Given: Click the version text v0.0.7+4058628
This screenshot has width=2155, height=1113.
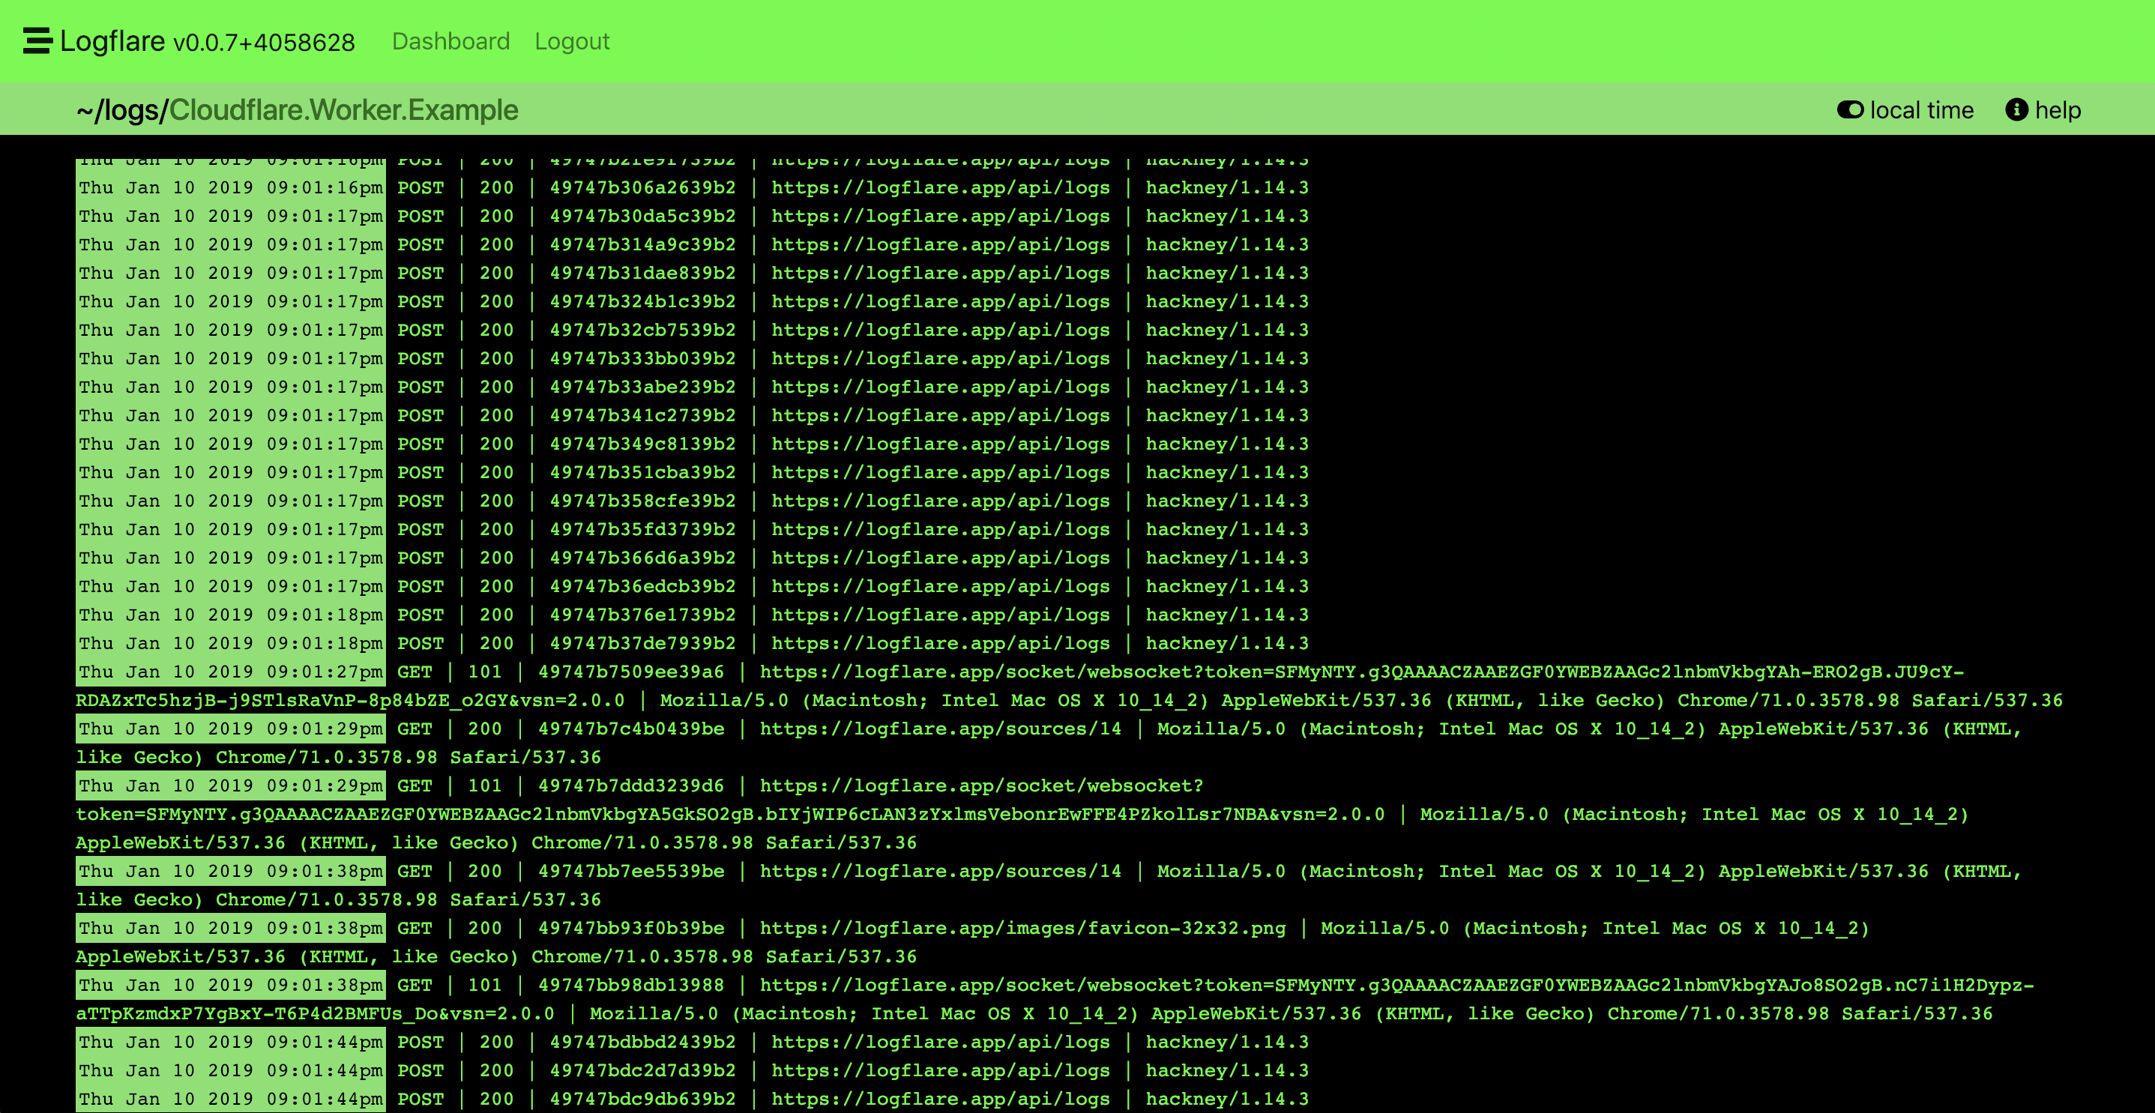Looking at the screenshot, I should coord(264,43).
